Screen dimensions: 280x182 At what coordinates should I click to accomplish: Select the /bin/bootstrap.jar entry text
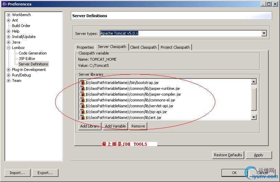pyautogui.click(x=122, y=83)
